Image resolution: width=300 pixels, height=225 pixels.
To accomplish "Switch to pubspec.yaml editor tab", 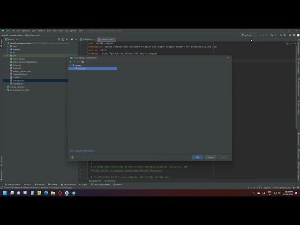I will pyautogui.click(x=106, y=39).
